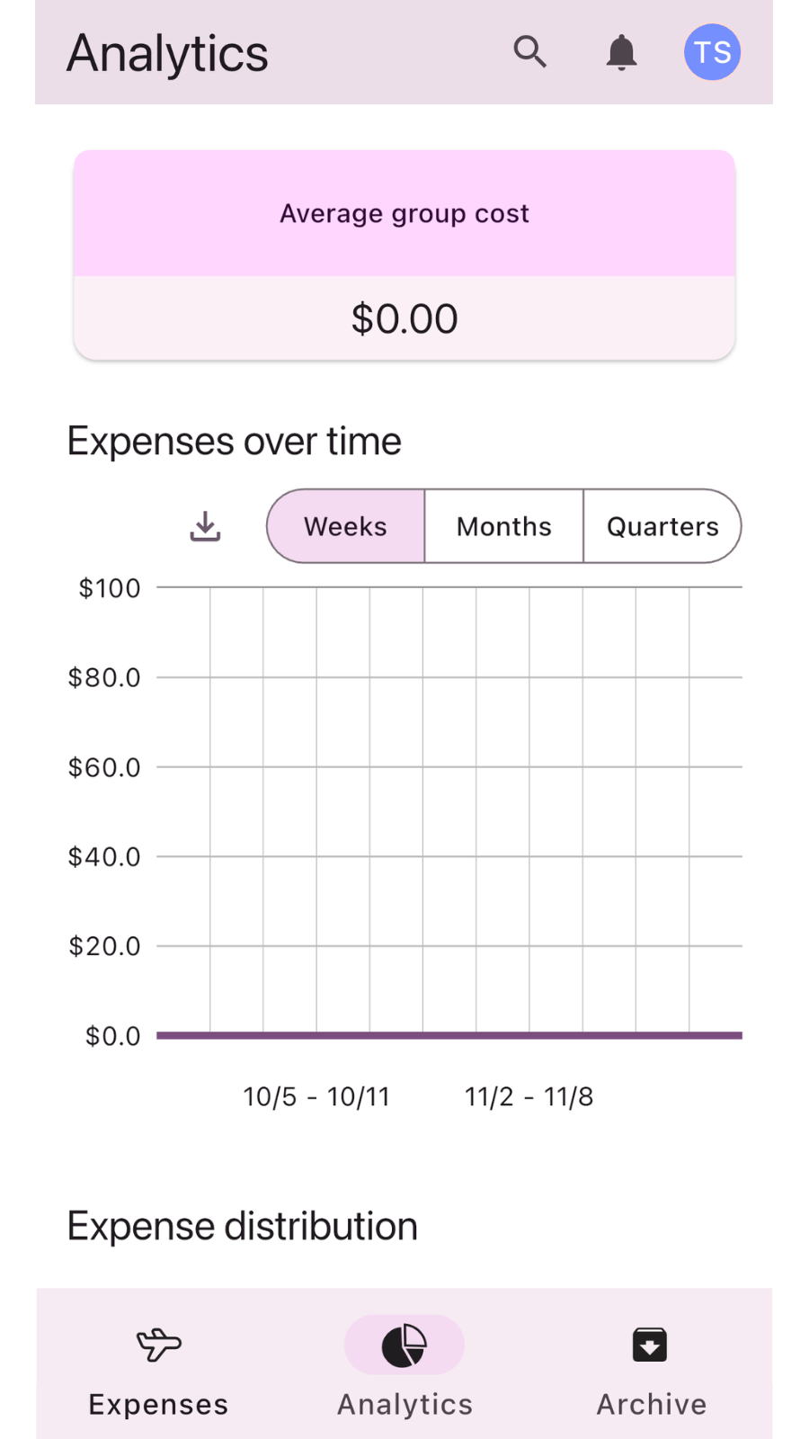Tap the Archive box icon
Screen dimensions: 809x1439
tap(650, 1345)
